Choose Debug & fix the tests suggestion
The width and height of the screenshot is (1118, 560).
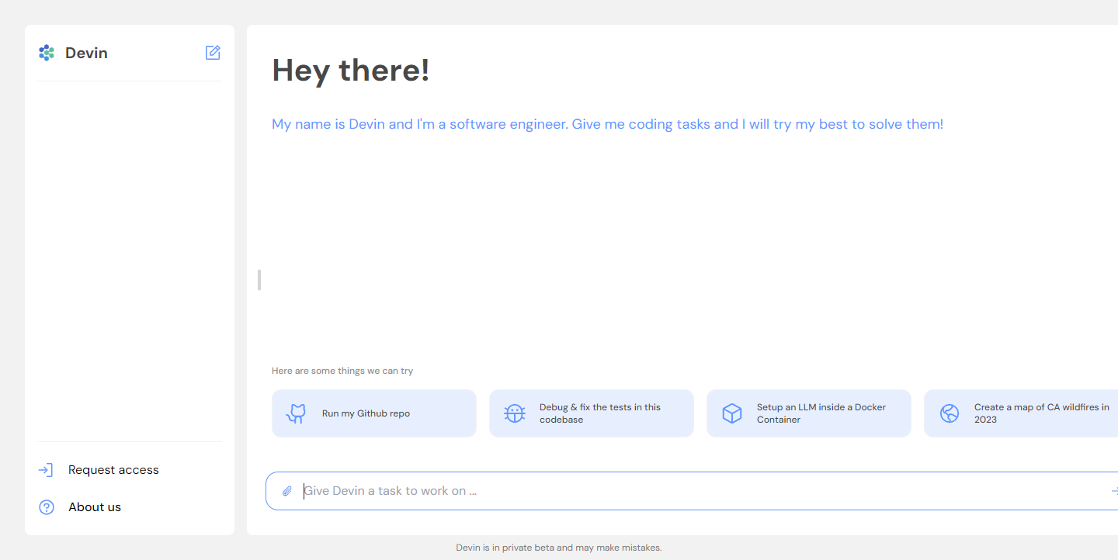[x=592, y=413]
